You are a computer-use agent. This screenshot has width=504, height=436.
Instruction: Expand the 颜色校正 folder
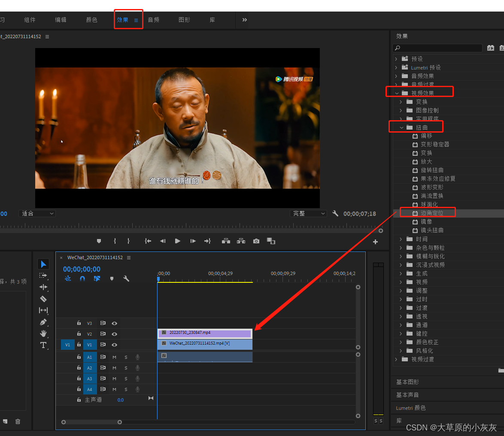click(401, 342)
